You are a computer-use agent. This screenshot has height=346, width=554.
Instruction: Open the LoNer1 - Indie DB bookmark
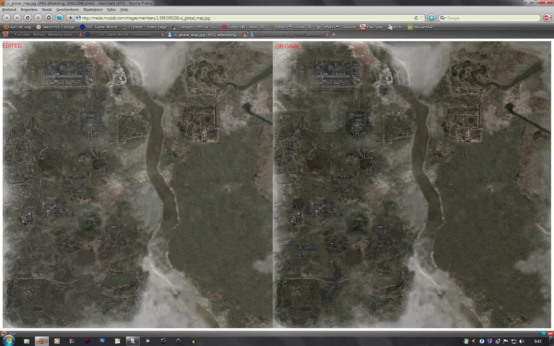pos(290,27)
